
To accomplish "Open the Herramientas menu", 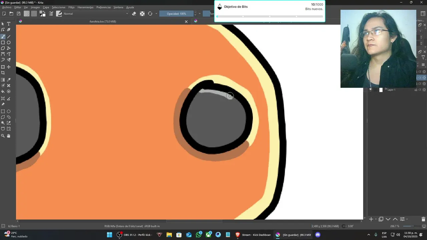I will coord(85,7).
